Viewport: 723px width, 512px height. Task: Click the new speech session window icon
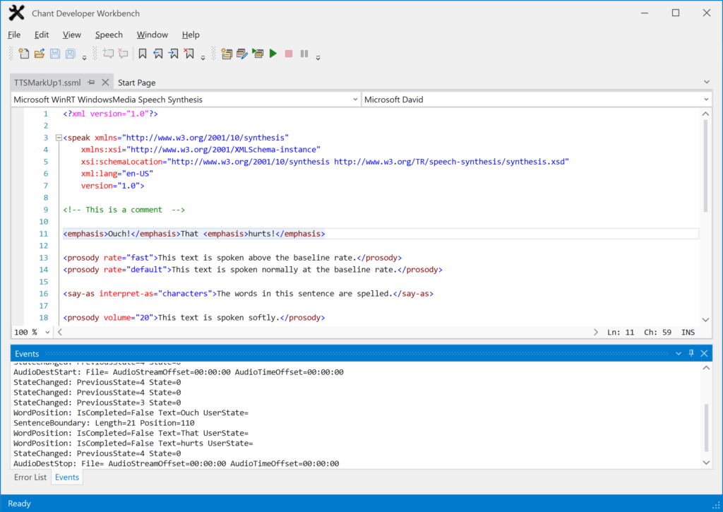coord(227,54)
